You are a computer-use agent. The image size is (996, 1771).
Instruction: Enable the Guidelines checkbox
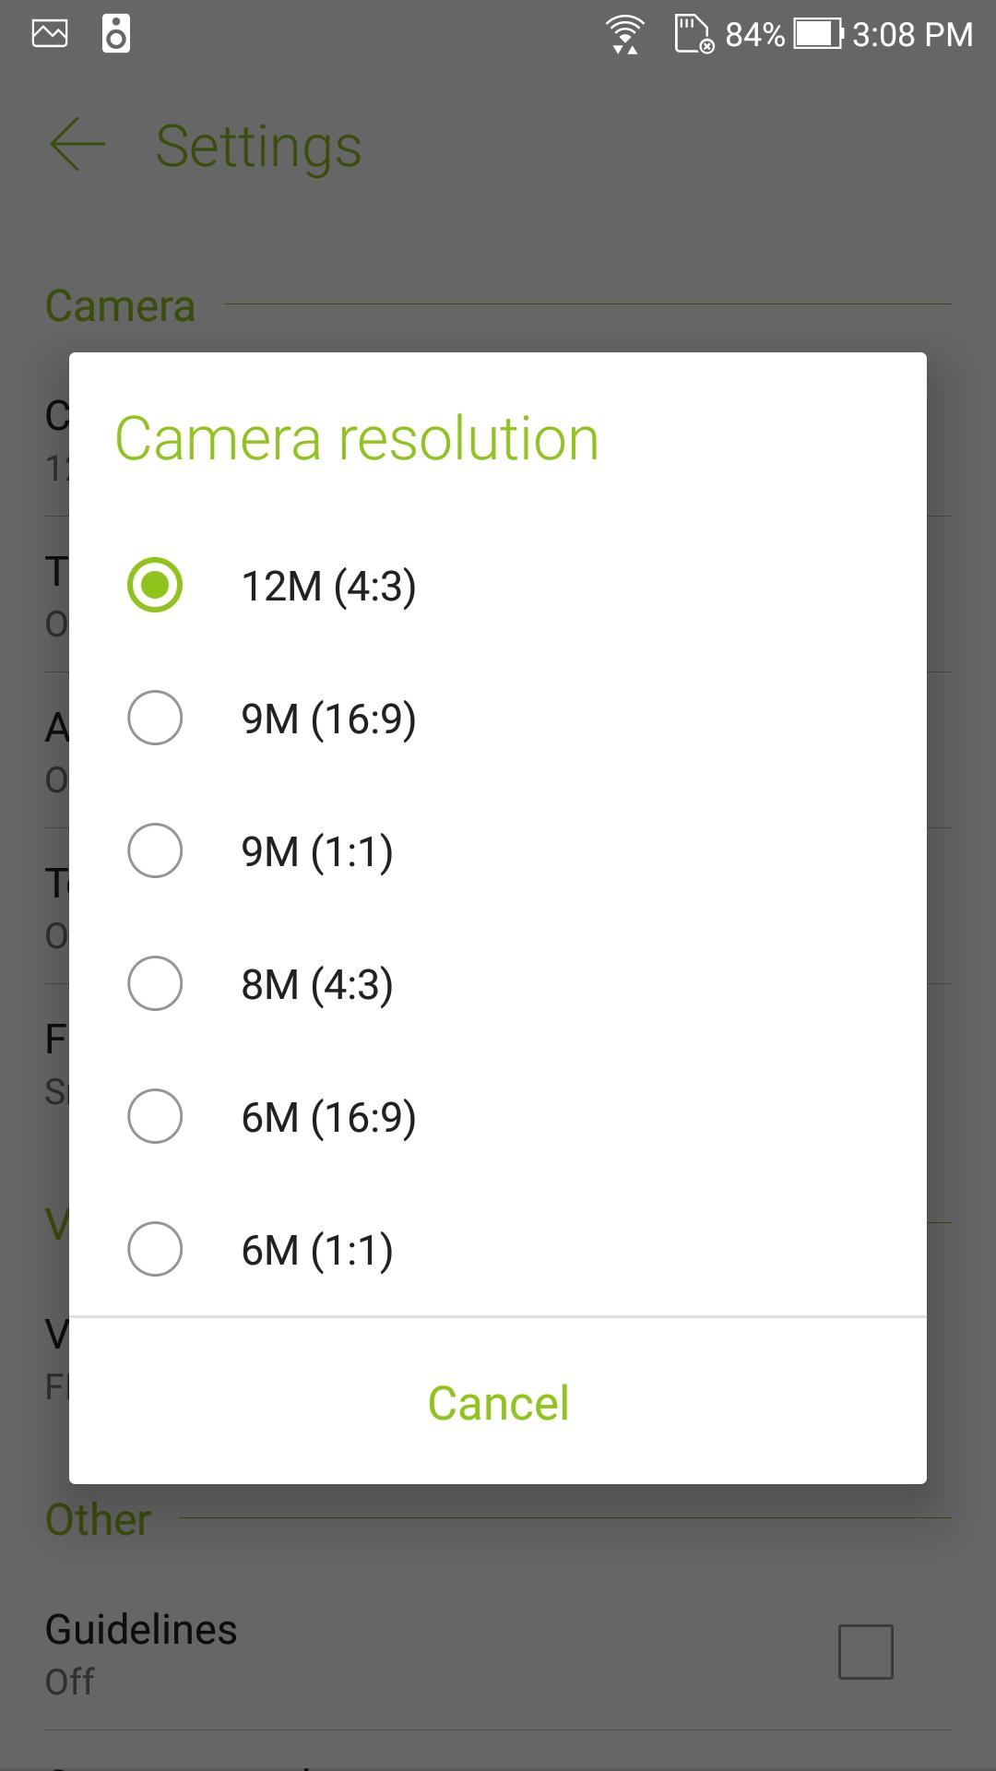[865, 1651]
